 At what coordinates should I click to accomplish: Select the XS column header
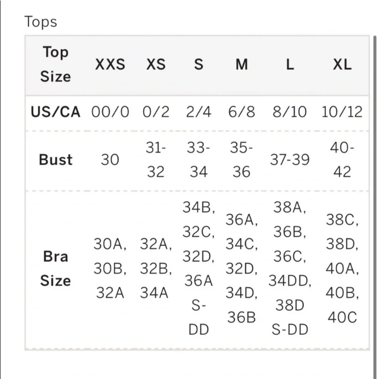click(x=156, y=65)
